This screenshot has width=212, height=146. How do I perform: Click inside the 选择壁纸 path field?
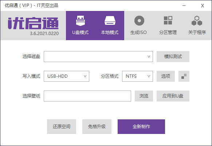[x=87, y=96]
